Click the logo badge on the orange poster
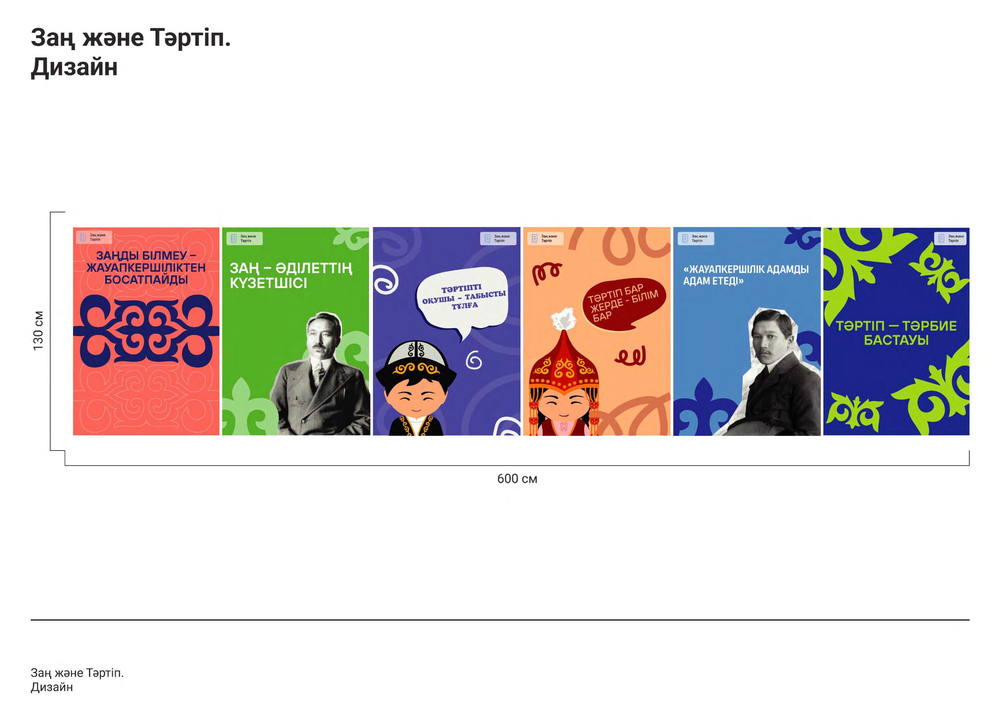 pyautogui.click(x=545, y=239)
